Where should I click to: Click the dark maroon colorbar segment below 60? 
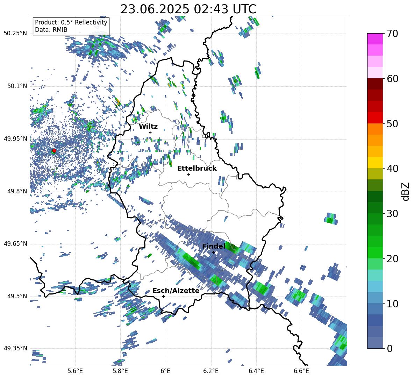coord(375,84)
